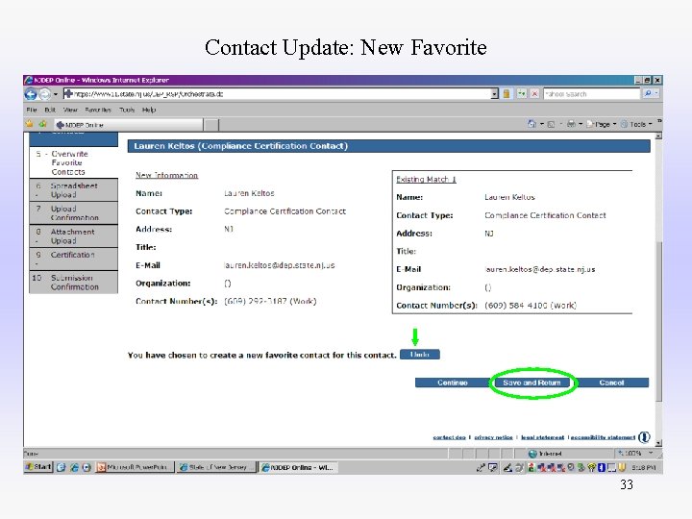692x519 pixels.
Task: Click the browser Forward arrow button
Action: tap(44, 94)
